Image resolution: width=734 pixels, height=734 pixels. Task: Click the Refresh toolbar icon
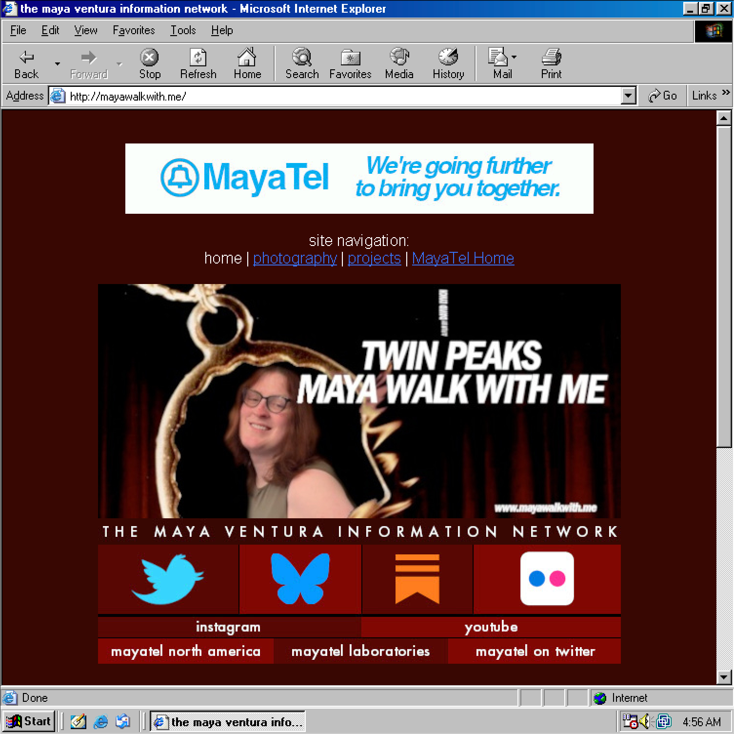click(198, 63)
